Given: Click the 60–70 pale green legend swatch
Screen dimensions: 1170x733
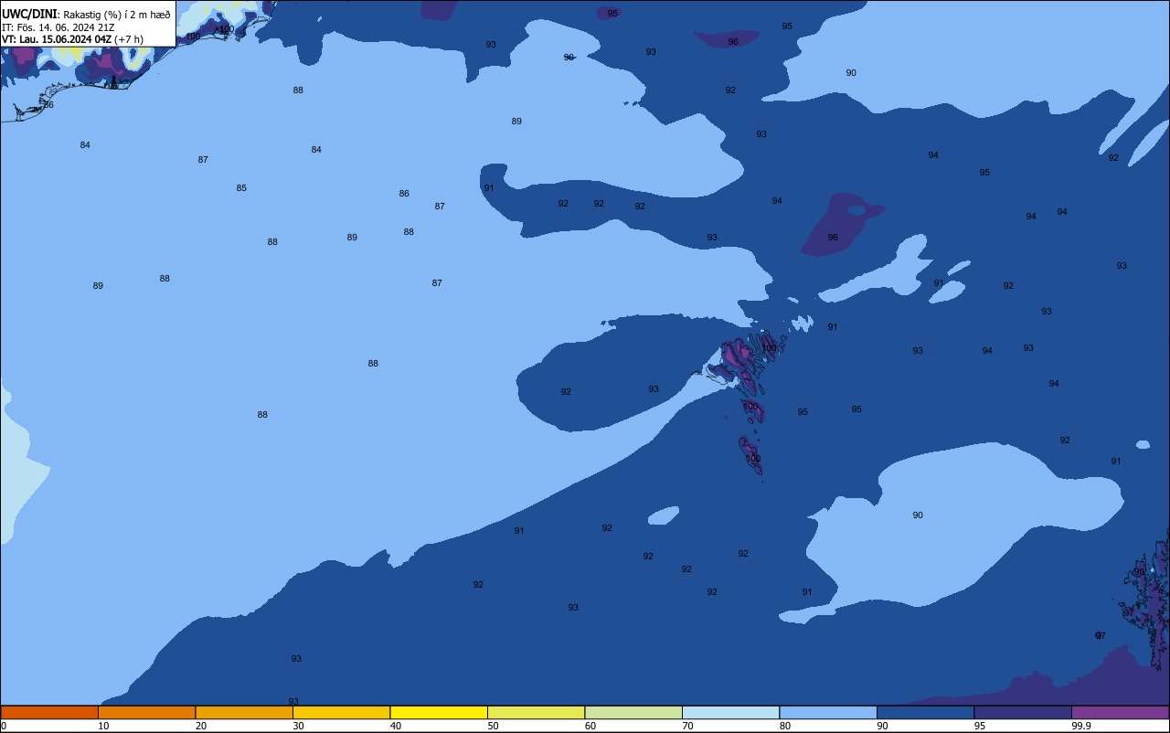Looking at the screenshot, I should pyautogui.click(x=633, y=712).
